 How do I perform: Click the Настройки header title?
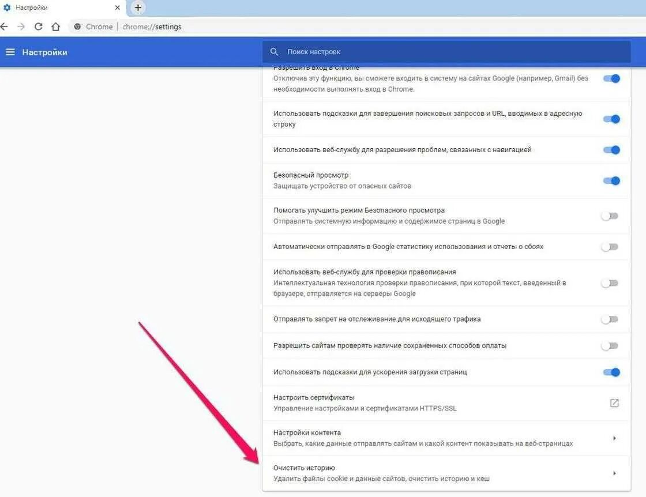[44, 52]
